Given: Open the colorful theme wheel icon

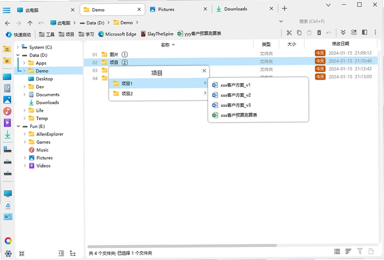Looking at the screenshot, I should (8, 241).
